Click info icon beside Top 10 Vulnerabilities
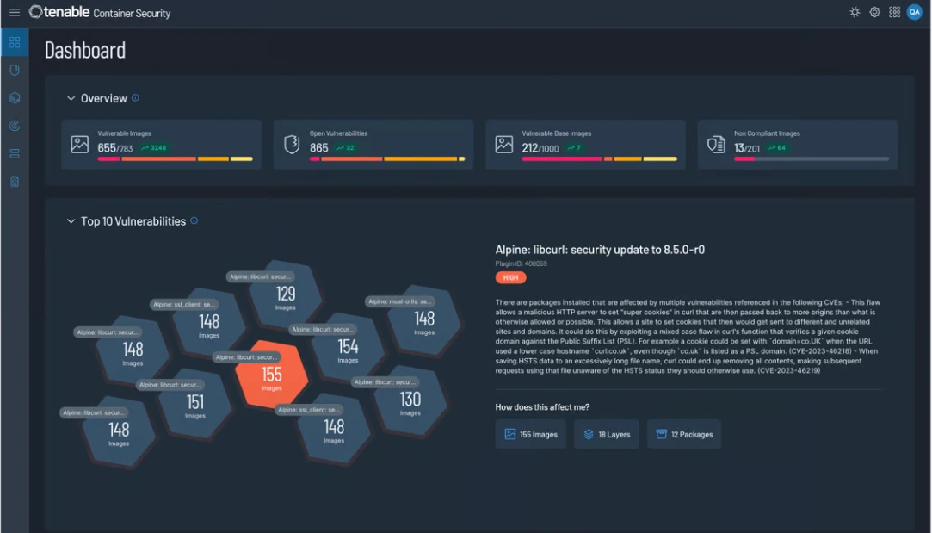This screenshot has height=533, width=932. click(x=194, y=220)
